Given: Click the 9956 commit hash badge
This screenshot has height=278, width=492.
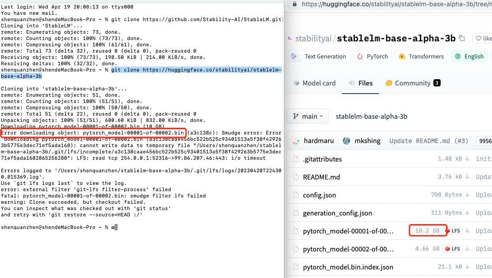Looking at the screenshot, I should 484,141.
